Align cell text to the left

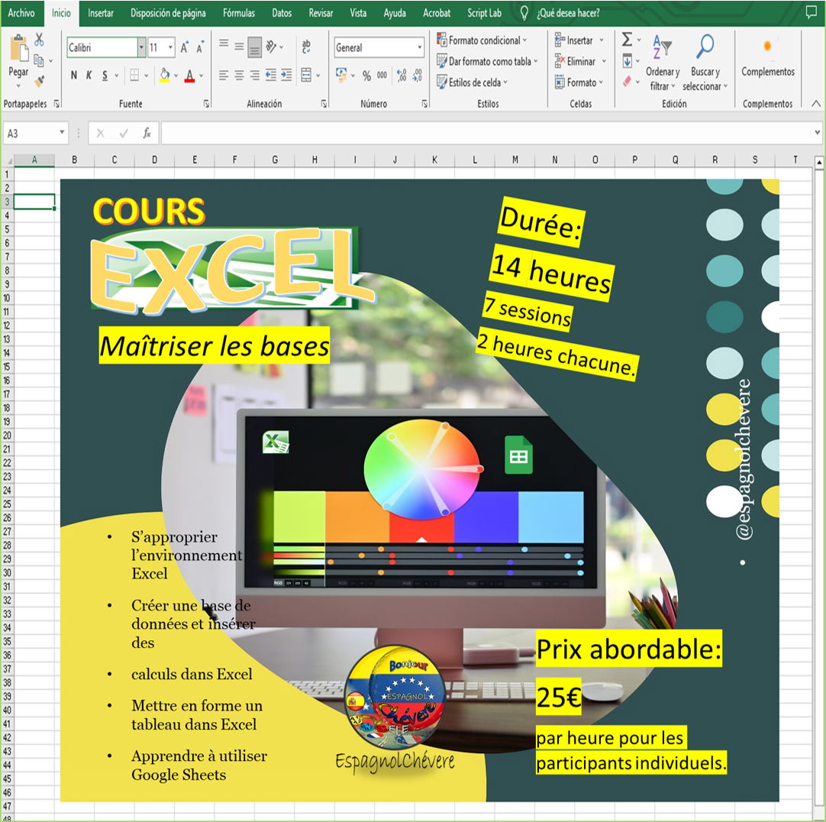224,76
